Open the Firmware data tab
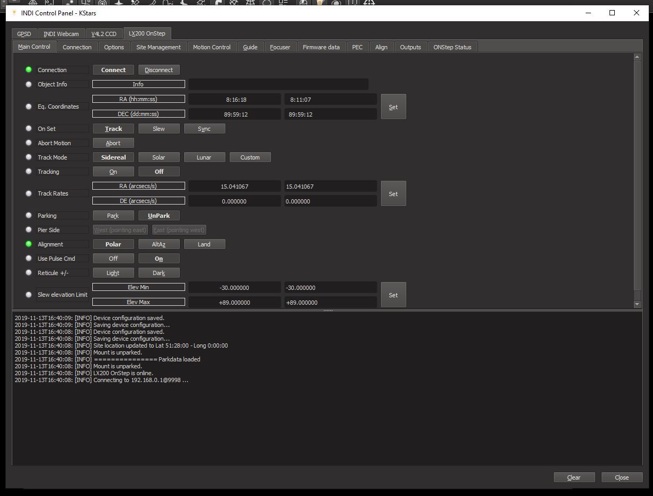The image size is (653, 496). (321, 47)
